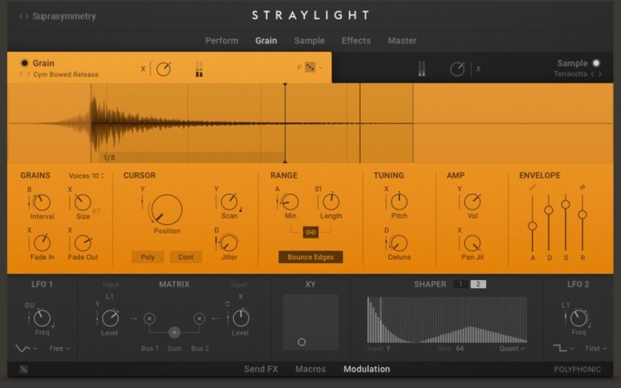This screenshot has height=388, width=621.
Task: Switch to the Effects tab
Action: coord(356,40)
